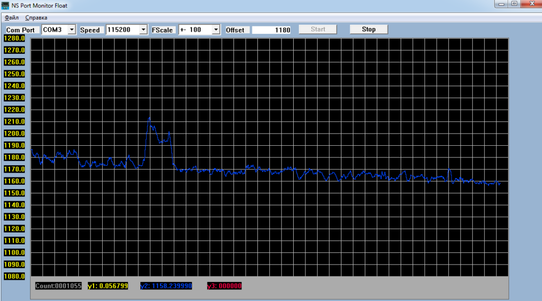Viewport: 542px width, 301px height.
Task: Maximize the NS Port Monitor window
Action: [x=513, y=4]
